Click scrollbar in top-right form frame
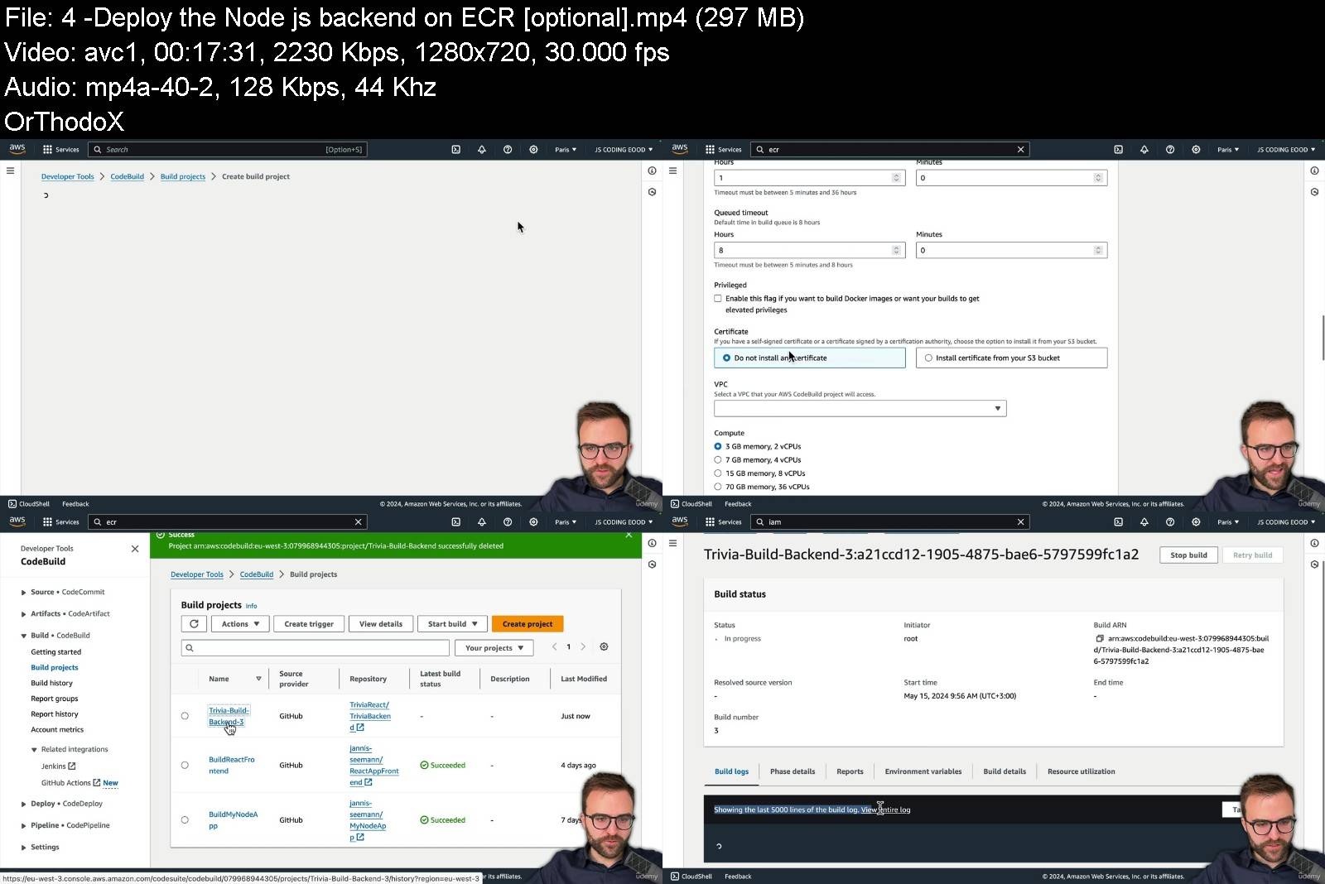Image resolution: width=1325 pixels, height=884 pixels. coord(1322,338)
